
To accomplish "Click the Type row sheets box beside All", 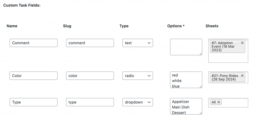I will (234, 102).
